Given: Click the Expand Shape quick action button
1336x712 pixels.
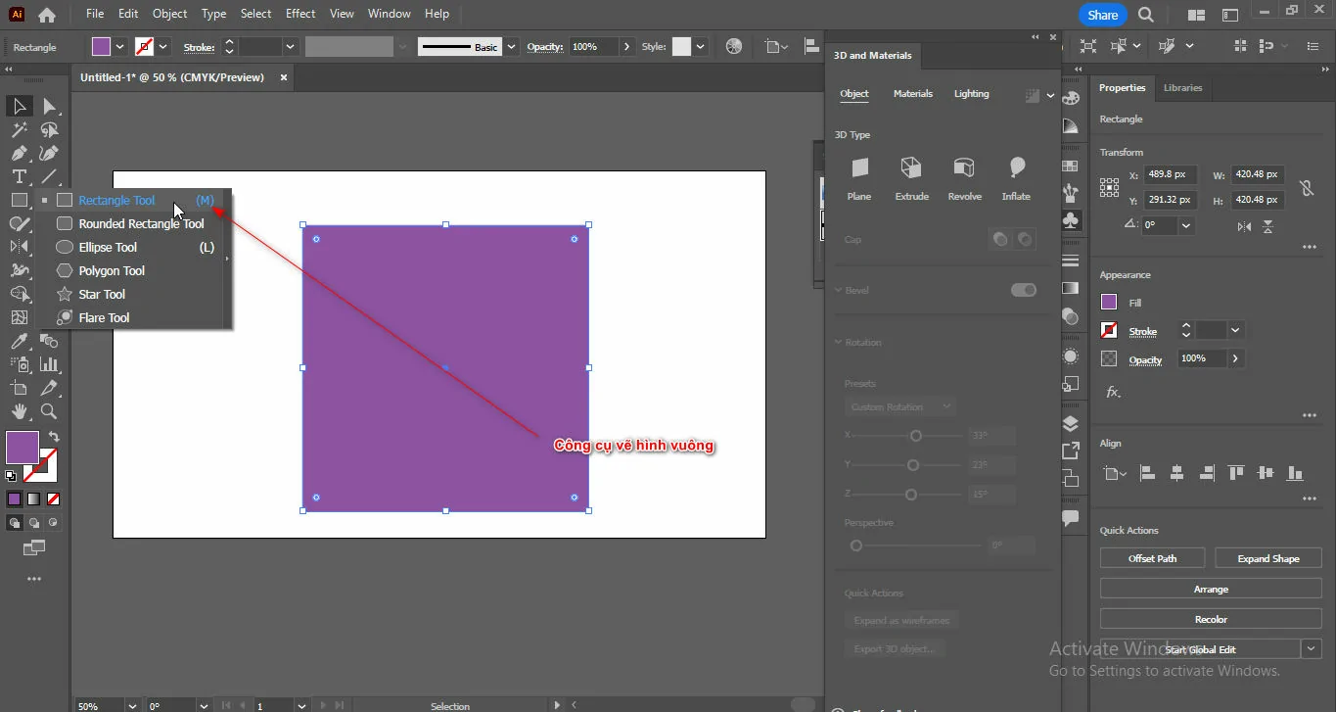Looking at the screenshot, I should pos(1268,557).
